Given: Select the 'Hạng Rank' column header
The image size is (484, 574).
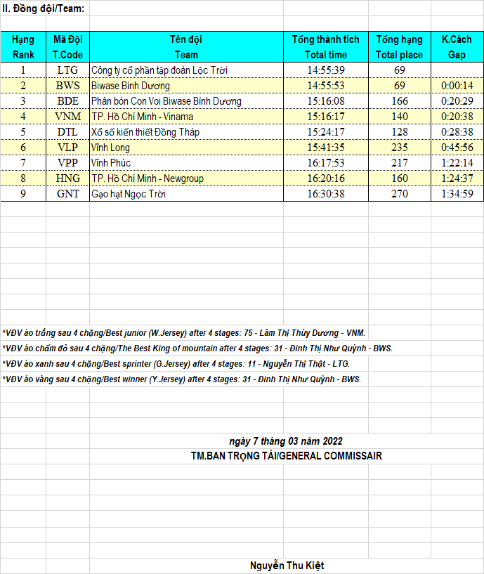Looking at the screenshot, I should pyautogui.click(x=23, y=47).
